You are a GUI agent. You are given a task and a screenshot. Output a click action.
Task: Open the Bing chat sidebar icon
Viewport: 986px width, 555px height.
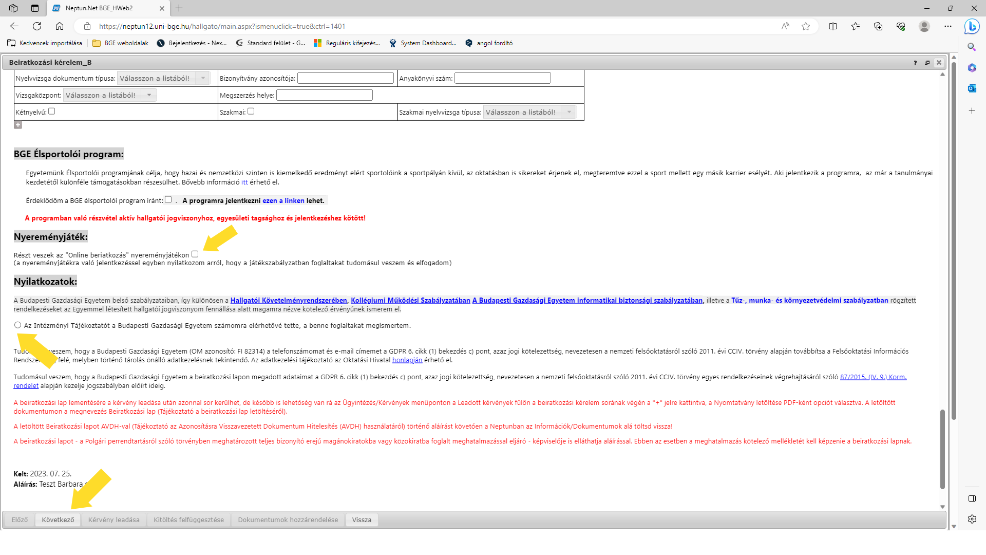pos(972,26)
